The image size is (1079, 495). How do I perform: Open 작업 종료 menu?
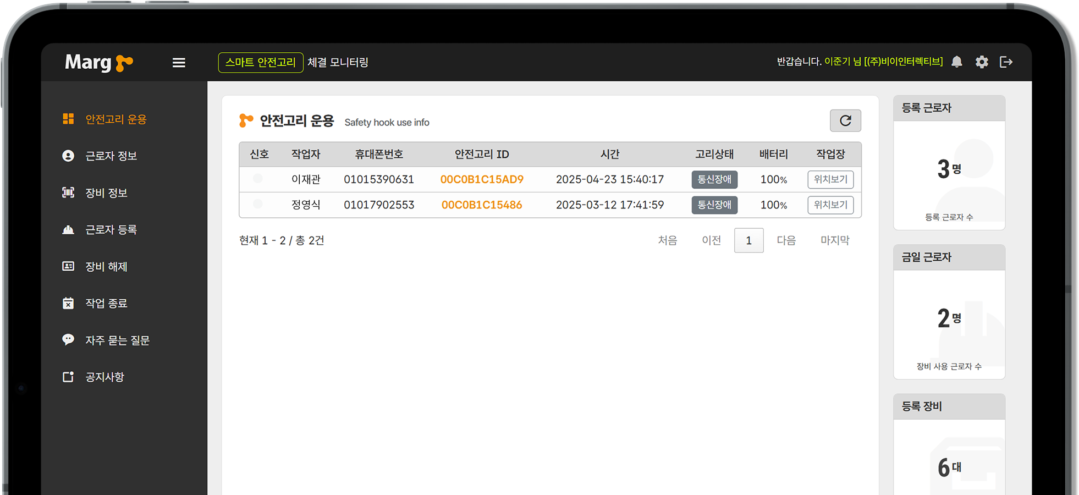[106, 304]
